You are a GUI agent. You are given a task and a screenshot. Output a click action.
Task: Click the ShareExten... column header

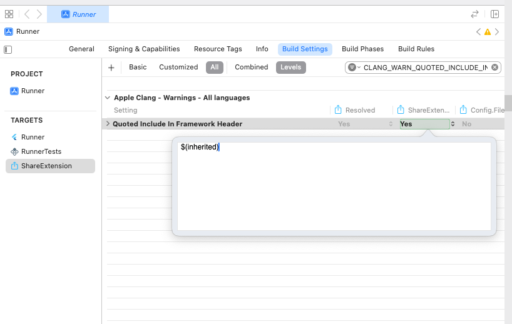tap(428, 110)
